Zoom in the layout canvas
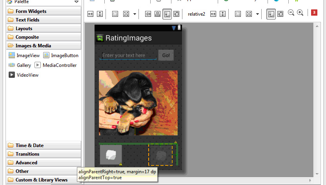 [x=300, y=13]
